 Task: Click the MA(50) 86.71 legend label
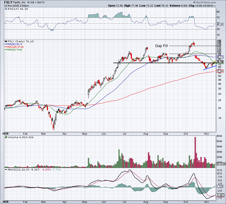pyautogui.click(x=15, y=44)
